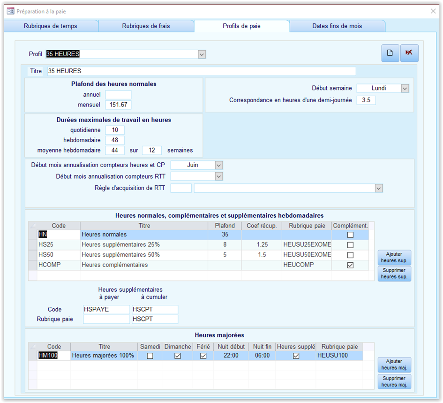Click the delete profile red X icon

tap(409, 53)
